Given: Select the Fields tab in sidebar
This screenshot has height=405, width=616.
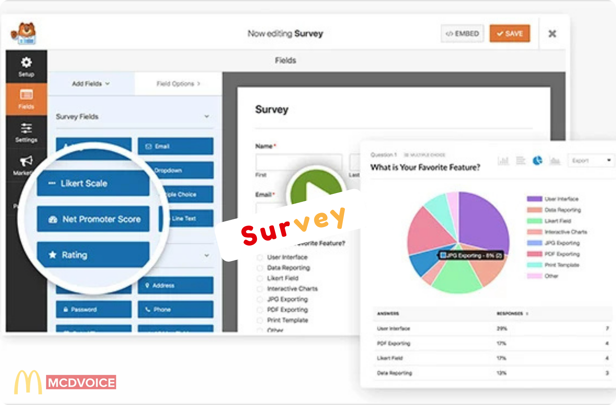Looking at the screenshot, I should tap(26, 99).
